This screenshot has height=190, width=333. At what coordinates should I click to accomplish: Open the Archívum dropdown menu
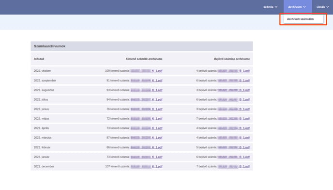(298, 7)
